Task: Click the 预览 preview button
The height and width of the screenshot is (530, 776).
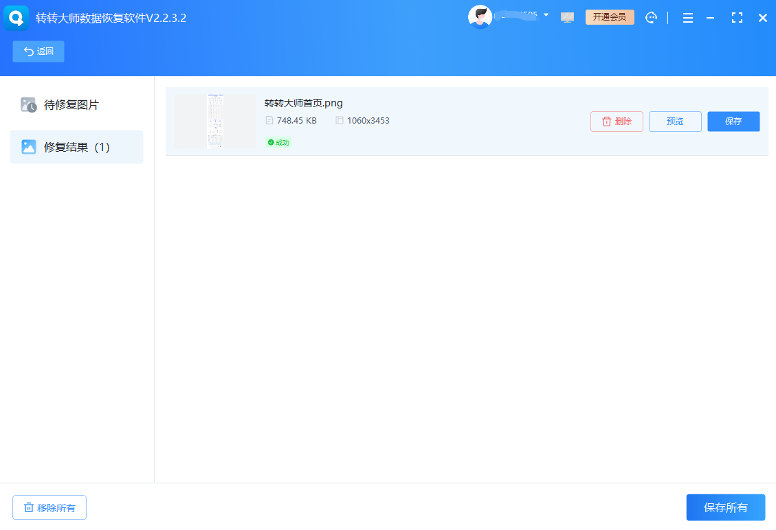Action: pyautogui.click(x=674, y=121)
